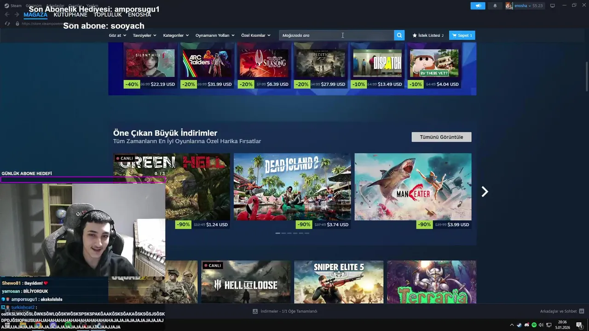589x331 pixels.
Task: Click the enosha profile avatar
Action: pos(509,6)
